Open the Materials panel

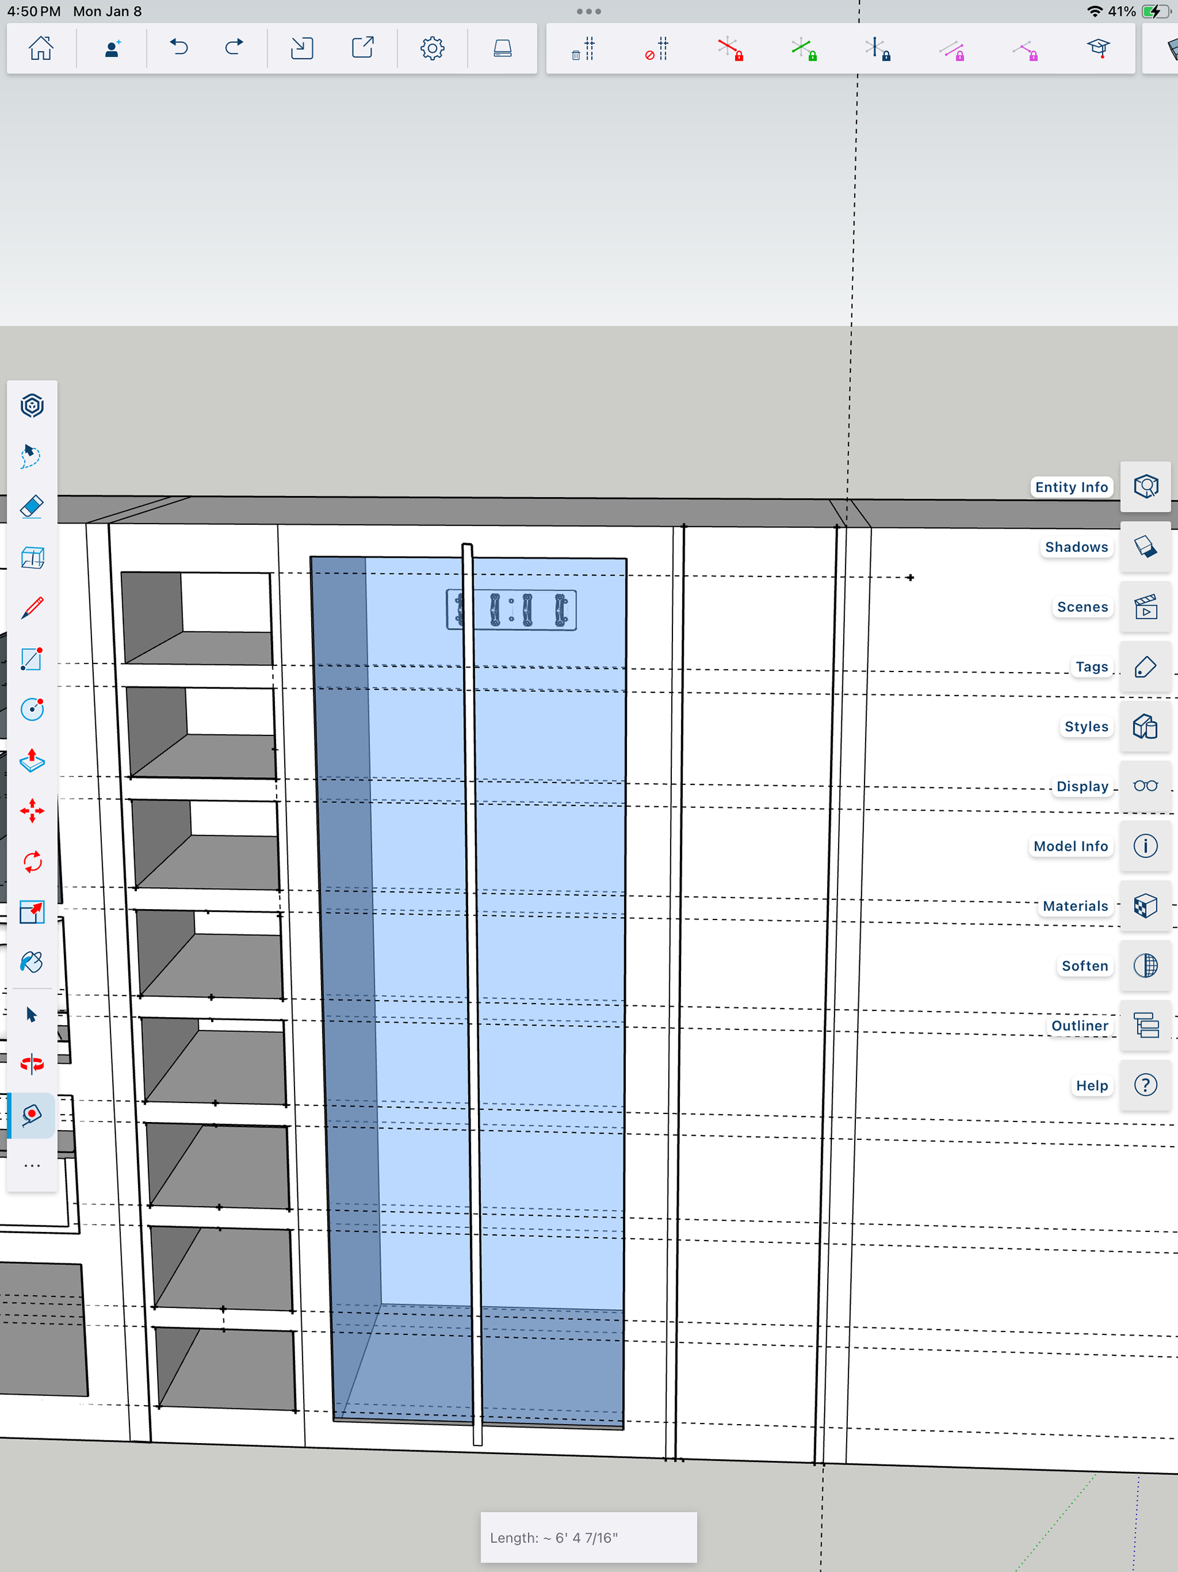[1145, 905]
